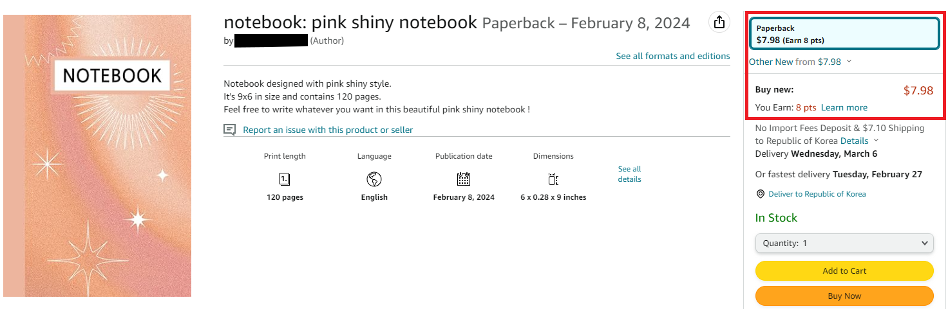Screen dimensions: 948x309
Task: Click Report an issue with this product link
Action: click(328, 130)
